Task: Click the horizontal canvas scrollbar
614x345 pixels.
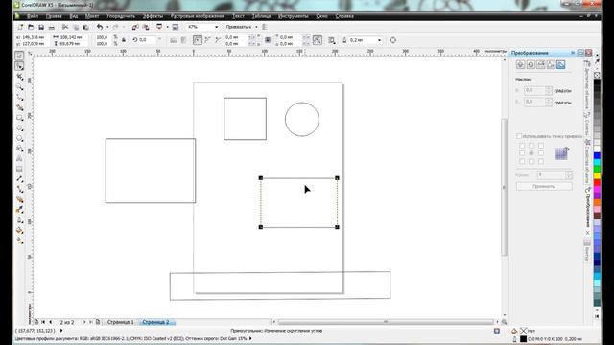Action: pos(386,322)
